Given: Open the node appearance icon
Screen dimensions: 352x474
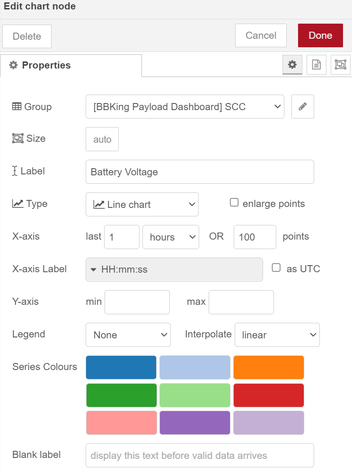Looking at the screenshot, I should pos(340,65).
